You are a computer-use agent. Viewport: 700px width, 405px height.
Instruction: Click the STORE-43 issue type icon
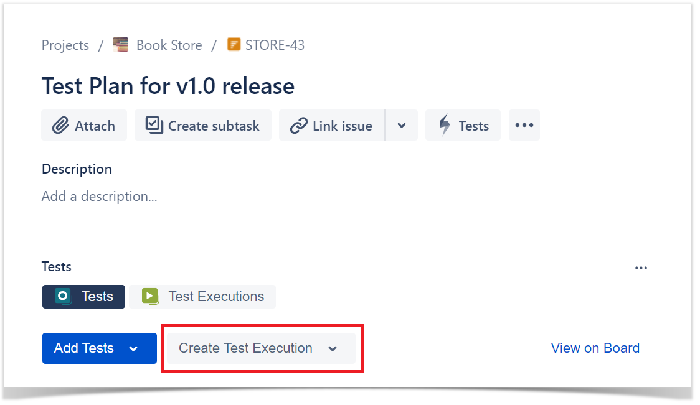tap(234, 45)
